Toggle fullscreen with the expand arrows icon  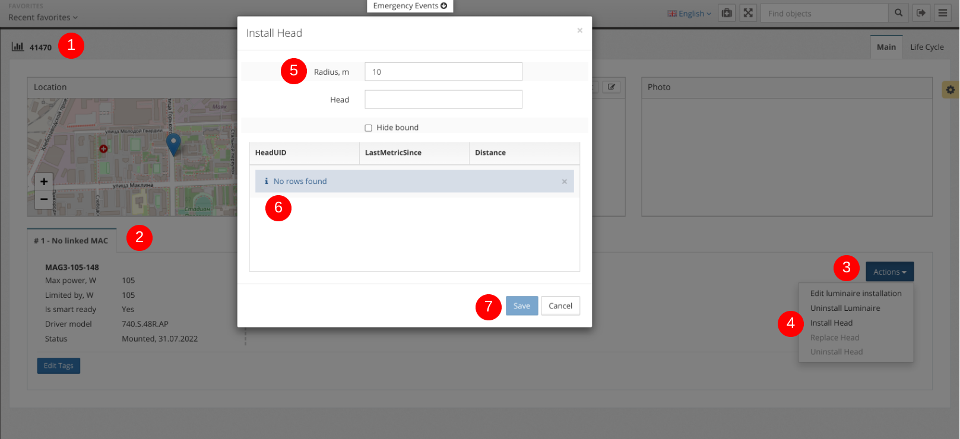(748, 13)
